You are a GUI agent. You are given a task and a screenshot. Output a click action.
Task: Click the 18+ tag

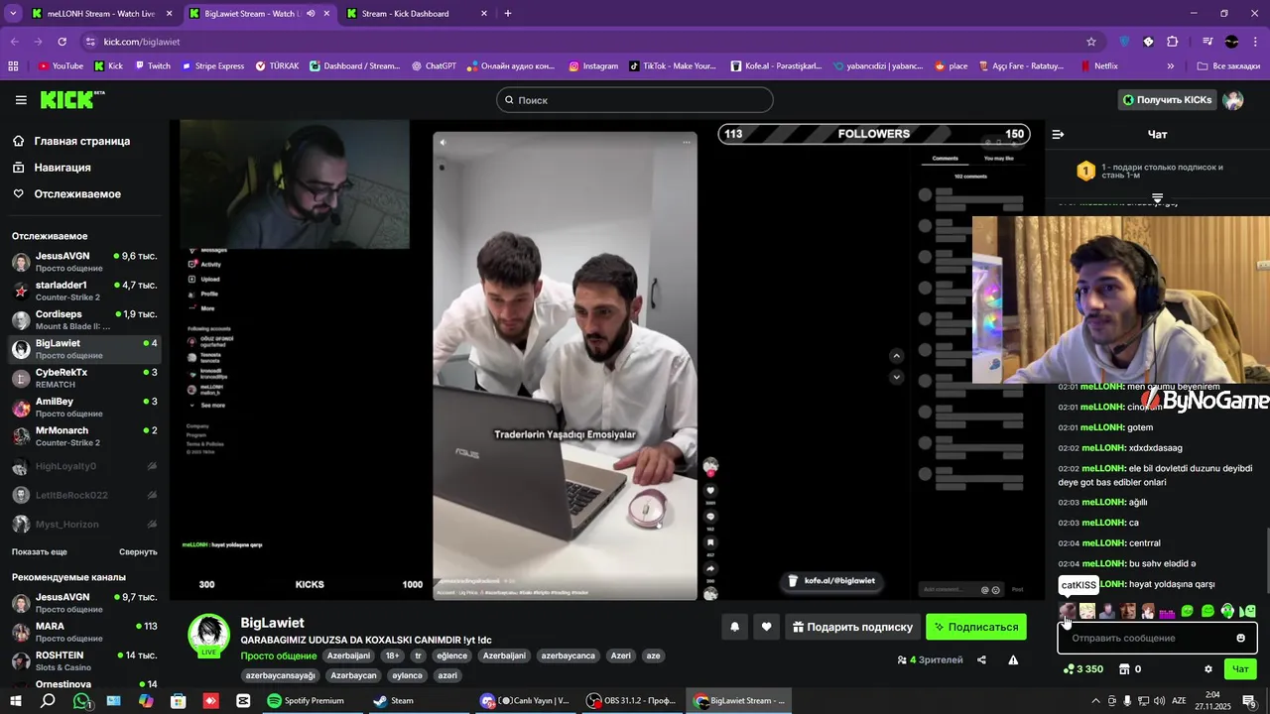click(393, 655)
